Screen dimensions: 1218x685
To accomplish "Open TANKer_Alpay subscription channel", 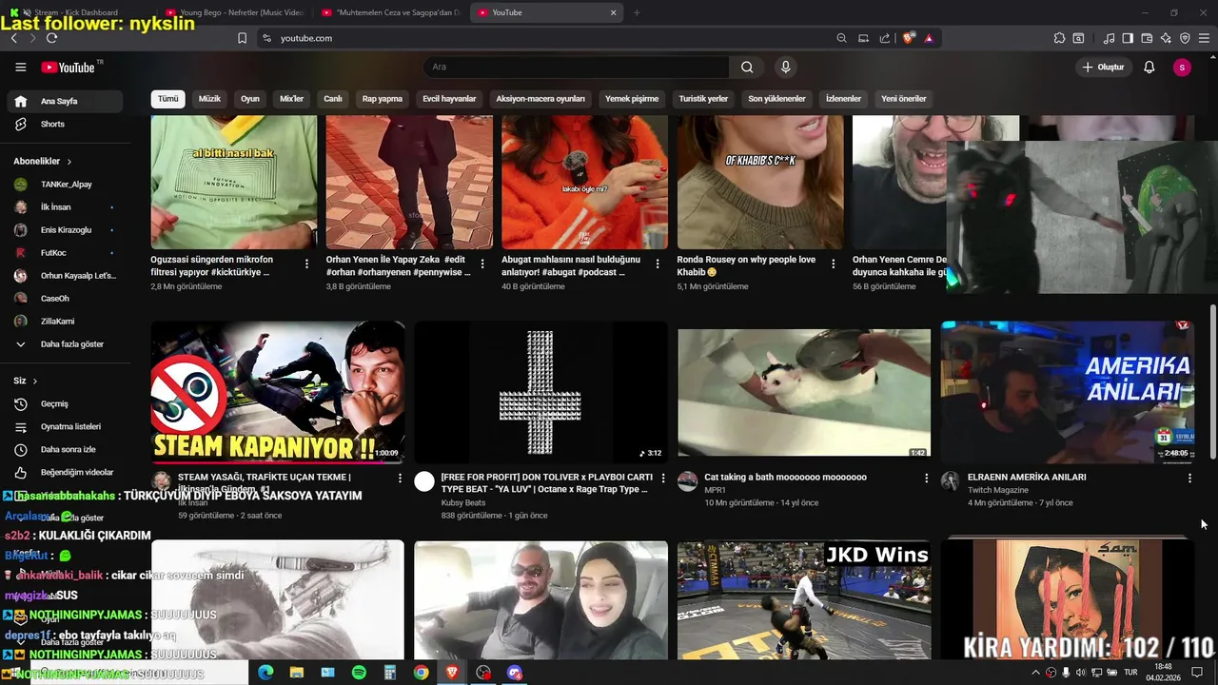I will click(63, 185).
